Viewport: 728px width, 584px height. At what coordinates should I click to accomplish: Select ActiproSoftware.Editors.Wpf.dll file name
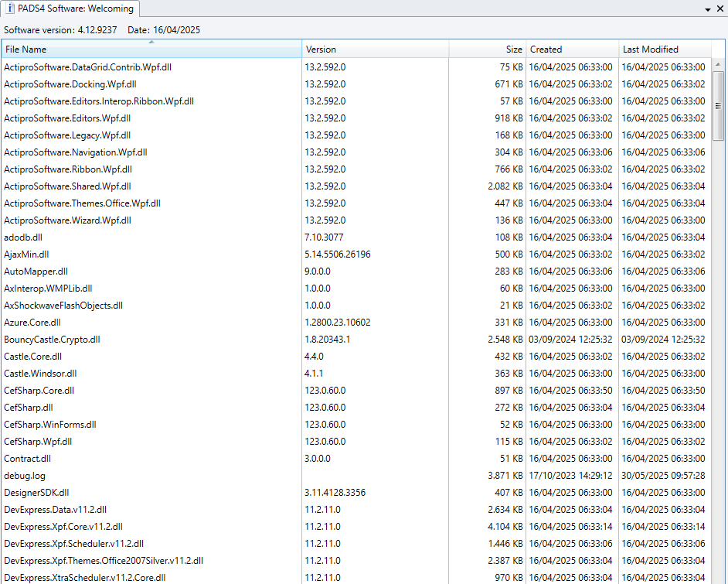pyautogui.click(x=67, y=118)
